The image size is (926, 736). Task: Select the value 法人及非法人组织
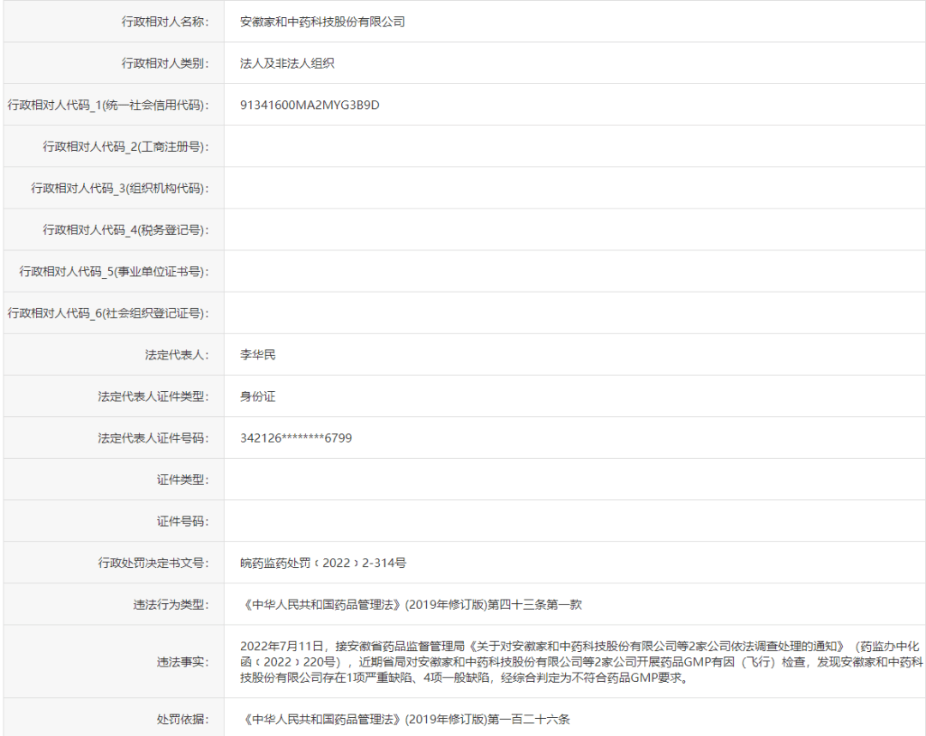(x=286, y=63)
